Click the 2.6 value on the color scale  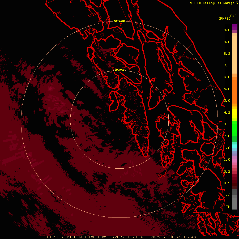click(x=227, y=136)
